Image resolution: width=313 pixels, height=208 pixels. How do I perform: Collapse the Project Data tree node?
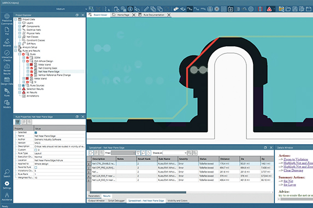click(x=16, y=19)
